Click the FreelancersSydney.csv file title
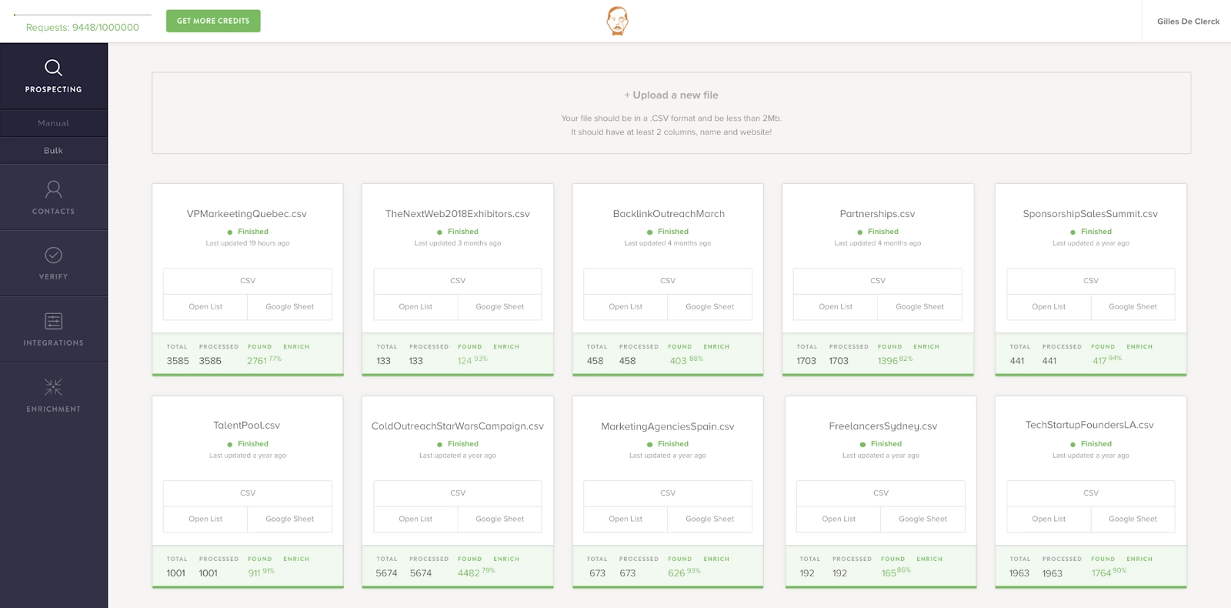The height and width of the screenshot is (608, 1231). click(x=883, y=426)
